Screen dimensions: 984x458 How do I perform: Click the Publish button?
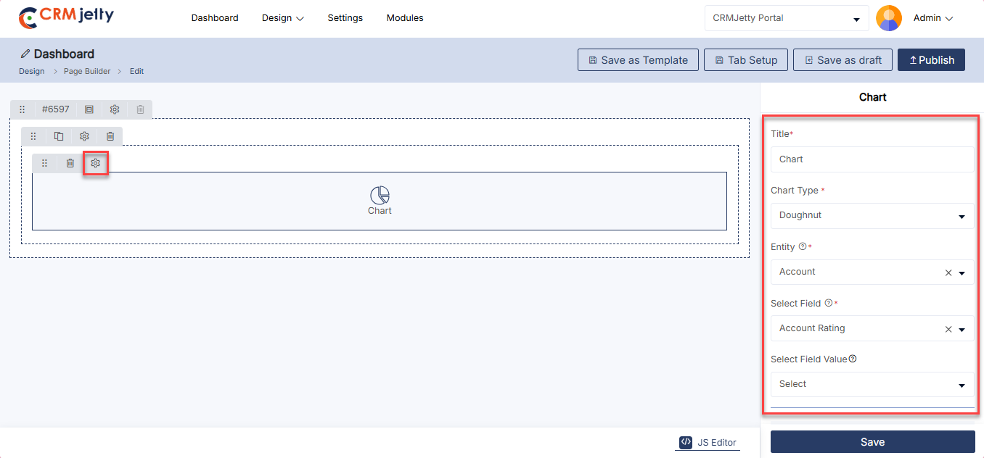point(931,60)
